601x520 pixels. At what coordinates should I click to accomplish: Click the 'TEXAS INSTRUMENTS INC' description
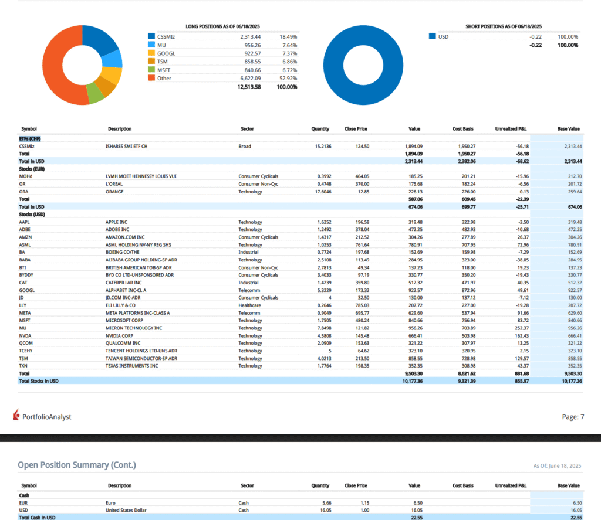(132, 366)
